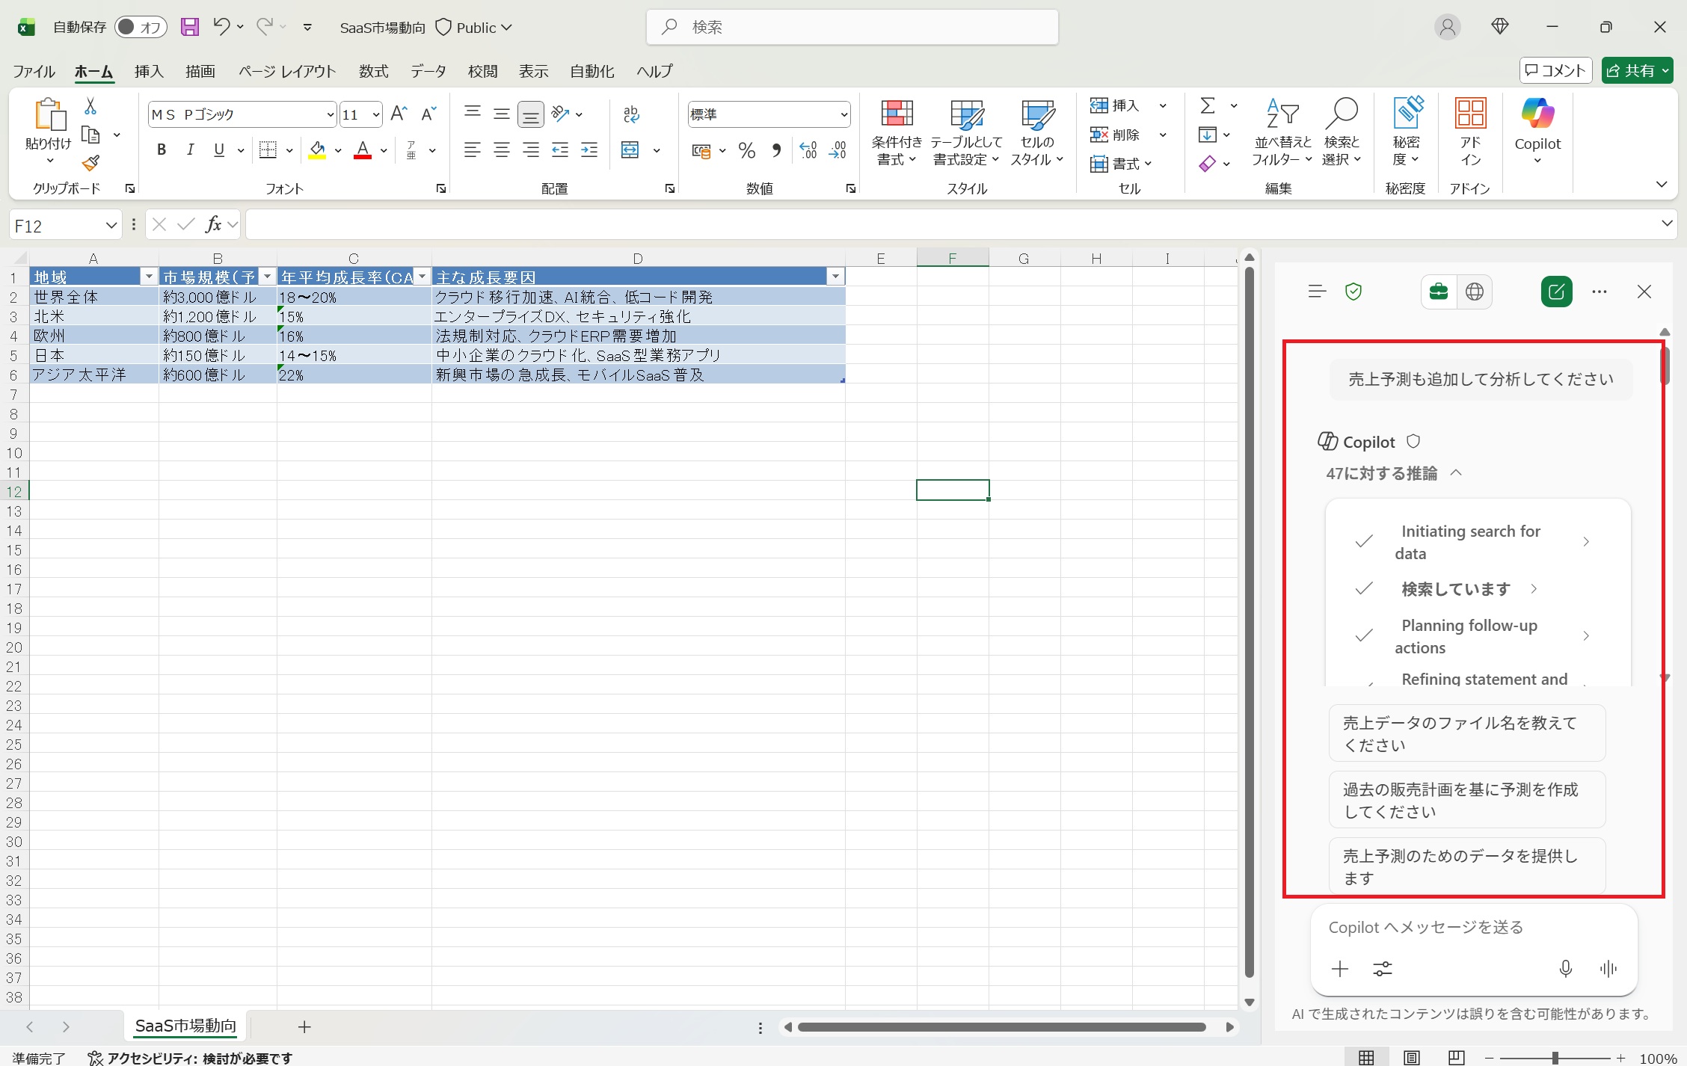Click the Merge and Center icon
The image size is (1687, 1066).
(x=630, y=150)
